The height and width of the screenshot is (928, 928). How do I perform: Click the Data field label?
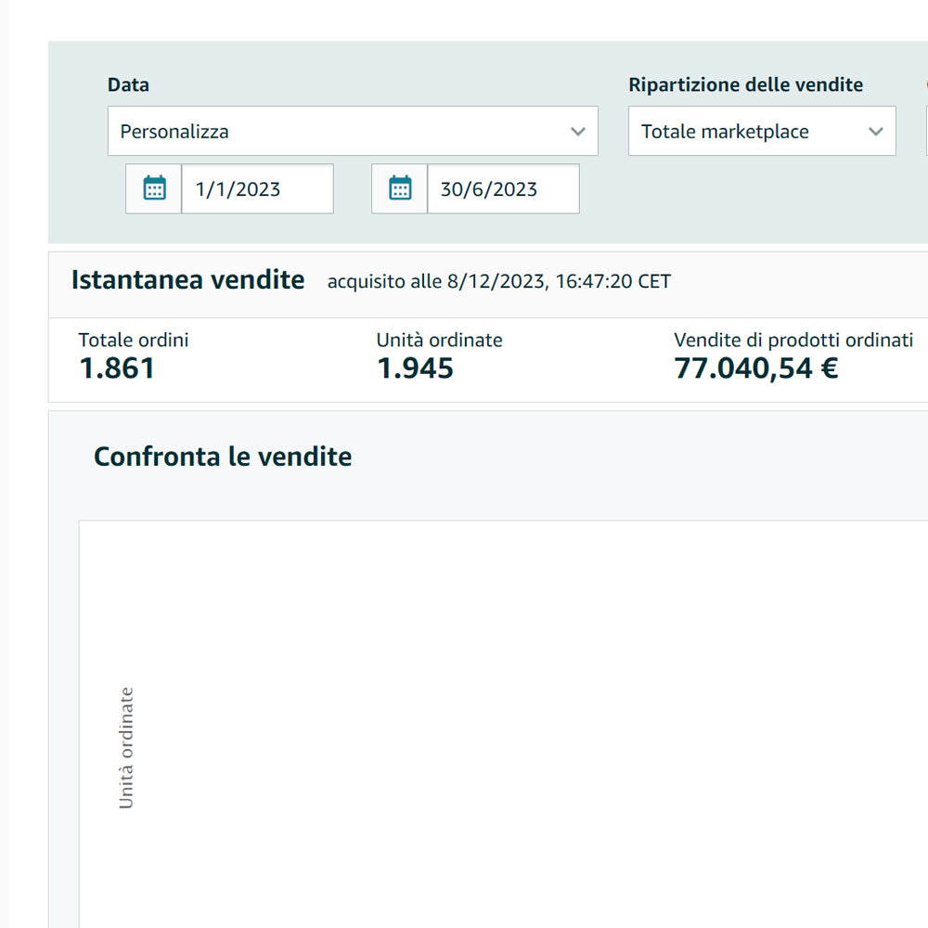point(128,84)
